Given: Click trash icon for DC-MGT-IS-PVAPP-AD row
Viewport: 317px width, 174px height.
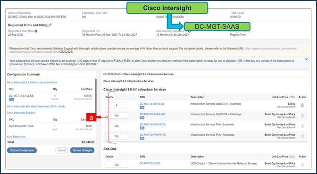Looking at the screenshot, I should coord(302,136).
